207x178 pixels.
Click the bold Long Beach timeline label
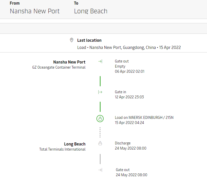(75, 144)
